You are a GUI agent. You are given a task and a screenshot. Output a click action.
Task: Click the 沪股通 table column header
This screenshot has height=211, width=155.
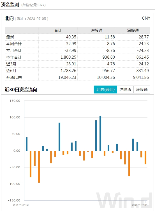97,30
